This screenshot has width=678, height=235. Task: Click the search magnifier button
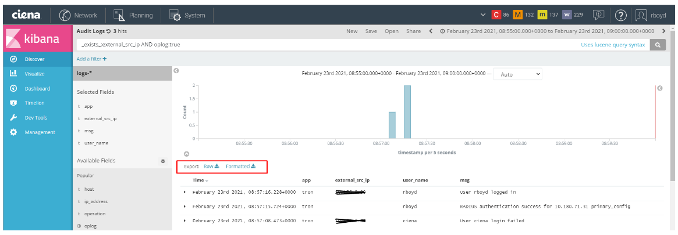coord(658,45)
